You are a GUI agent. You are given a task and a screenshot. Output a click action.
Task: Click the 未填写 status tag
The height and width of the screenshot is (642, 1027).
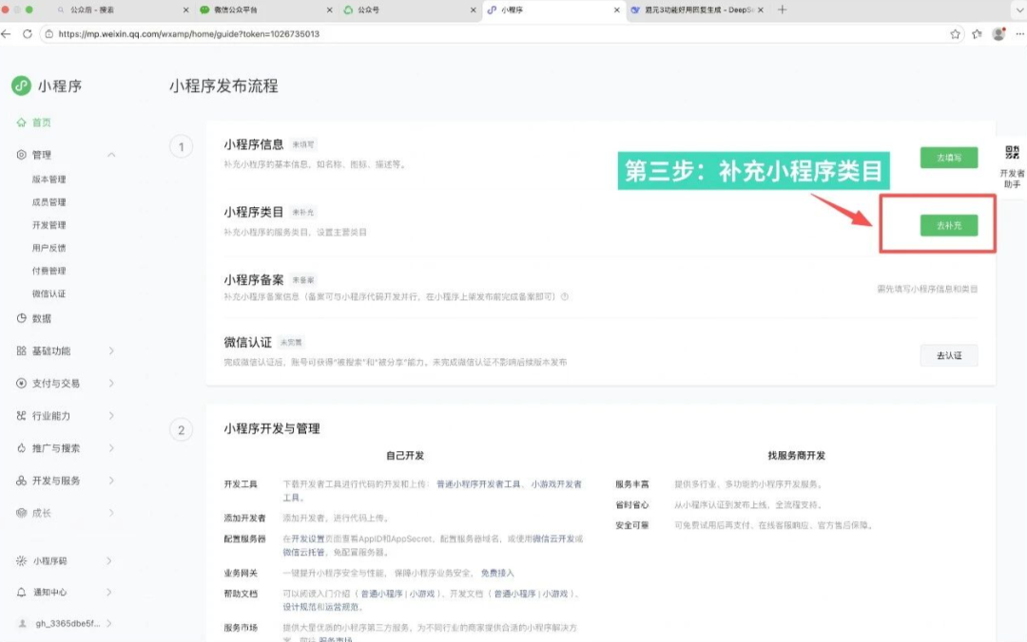click(303, 144)
